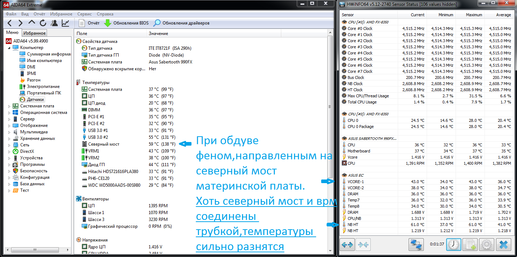The height and width of the screenshot is (257, 517).
Task: Select Hitachi HDS721616PLA380 row
Action: click(x=128, y=172)
